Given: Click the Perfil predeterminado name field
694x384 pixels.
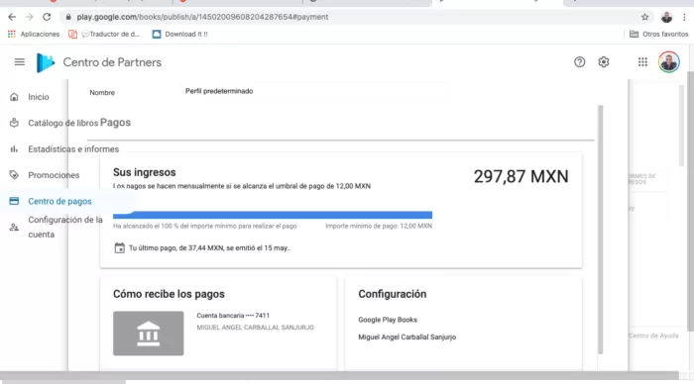Looking at the screenshot, I should (315, 91).
